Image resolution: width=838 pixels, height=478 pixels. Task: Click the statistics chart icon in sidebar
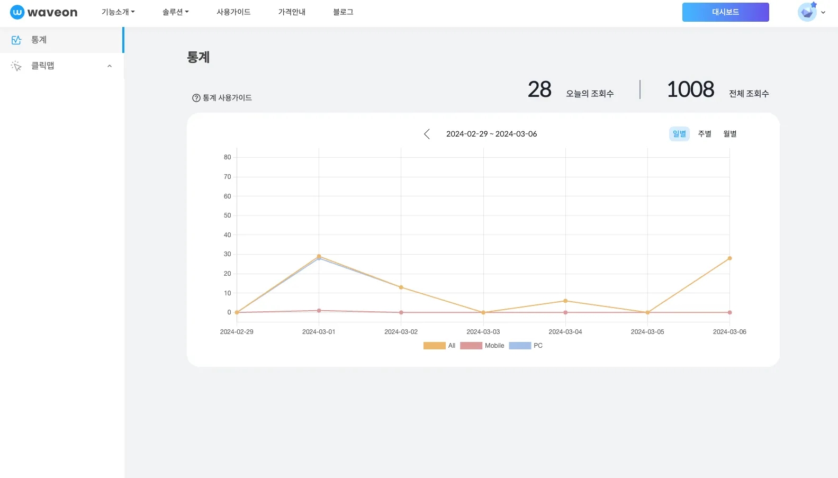16,40
